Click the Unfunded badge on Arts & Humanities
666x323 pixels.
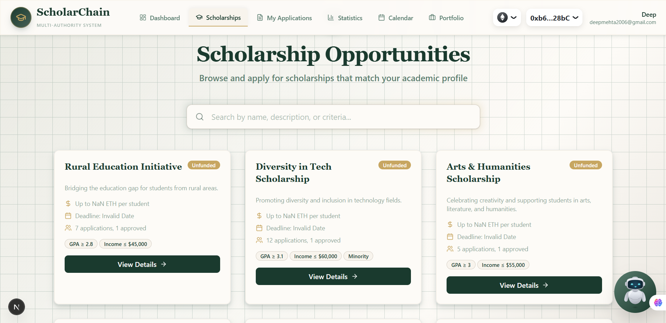click(585, 165)
